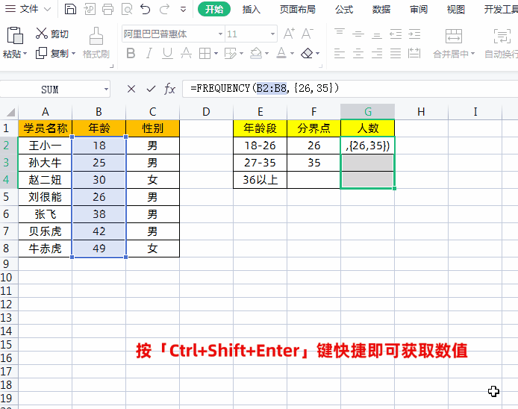Click inside the formula bar input

click(x=350, y=89)
